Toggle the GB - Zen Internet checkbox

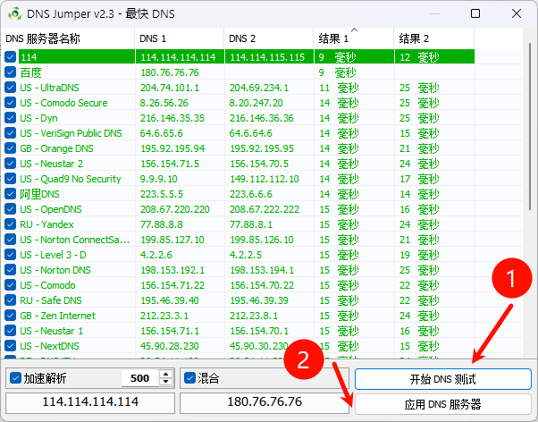(x=11, y=316)
